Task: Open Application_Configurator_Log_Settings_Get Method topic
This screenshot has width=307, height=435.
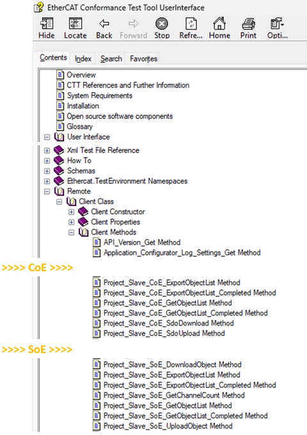Action: click(182, 253)
